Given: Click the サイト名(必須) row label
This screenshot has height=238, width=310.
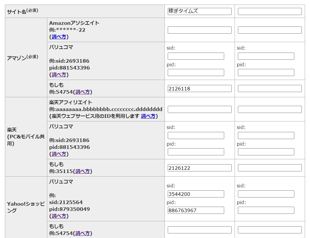Looking at the screenshot, I should point(23,11).
